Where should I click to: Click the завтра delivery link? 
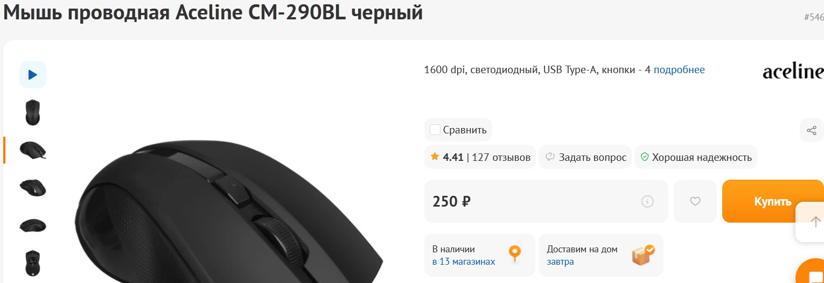coord(560,261)
